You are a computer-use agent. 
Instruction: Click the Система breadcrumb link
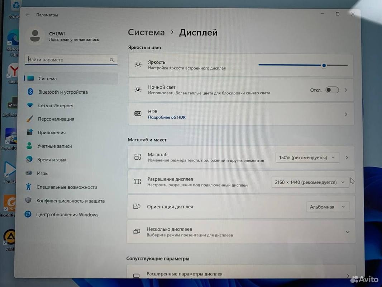(x=146, y=32)
